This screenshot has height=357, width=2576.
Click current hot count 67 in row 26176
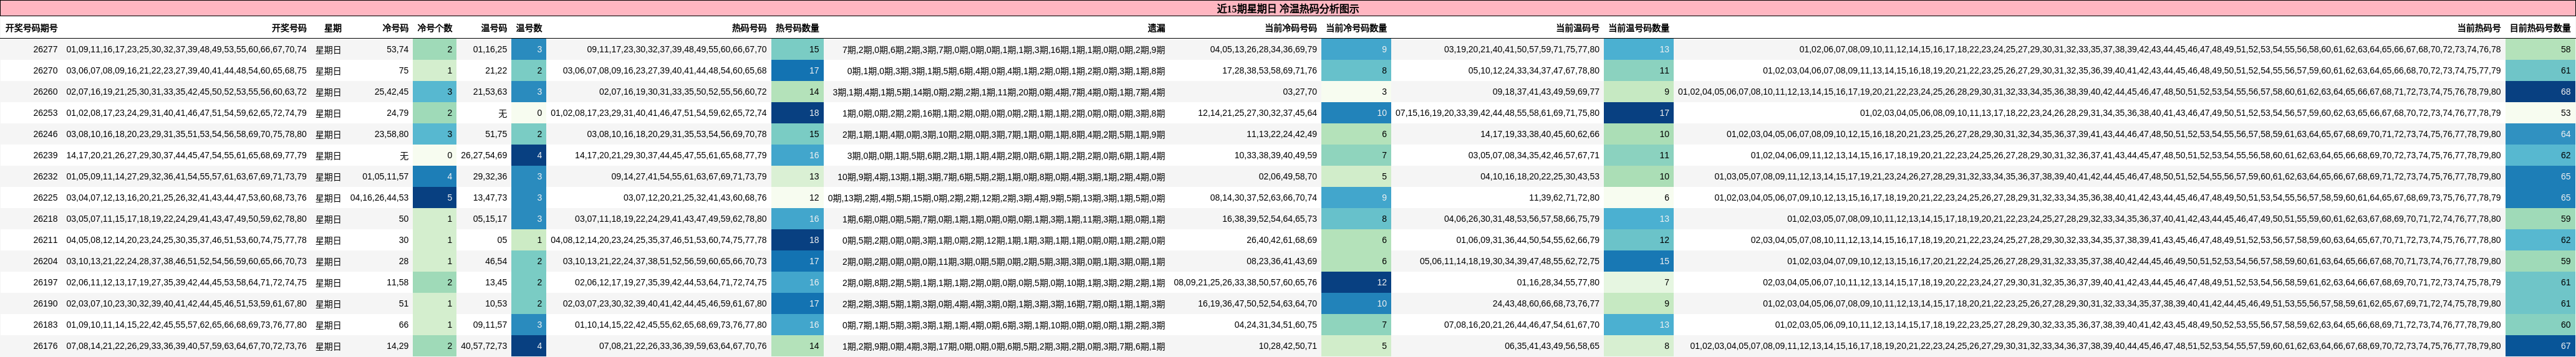[2540, 346]
